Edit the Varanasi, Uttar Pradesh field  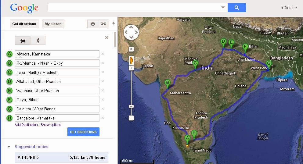coord(57,91)
